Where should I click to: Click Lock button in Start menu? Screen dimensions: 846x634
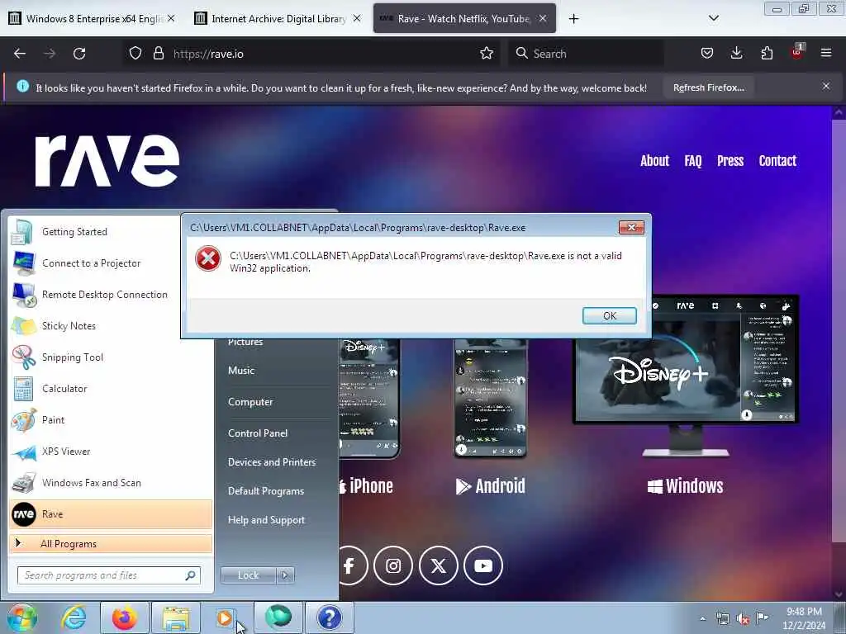pyautogui.click(x=248, y=575)
